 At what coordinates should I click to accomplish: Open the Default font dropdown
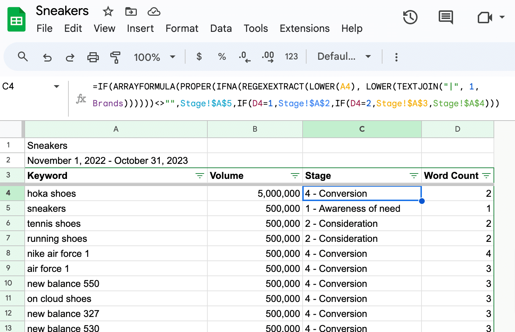click(x=344, y=57)
